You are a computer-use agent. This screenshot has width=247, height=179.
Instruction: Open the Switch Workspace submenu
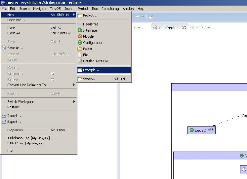[x=20, y=102]
